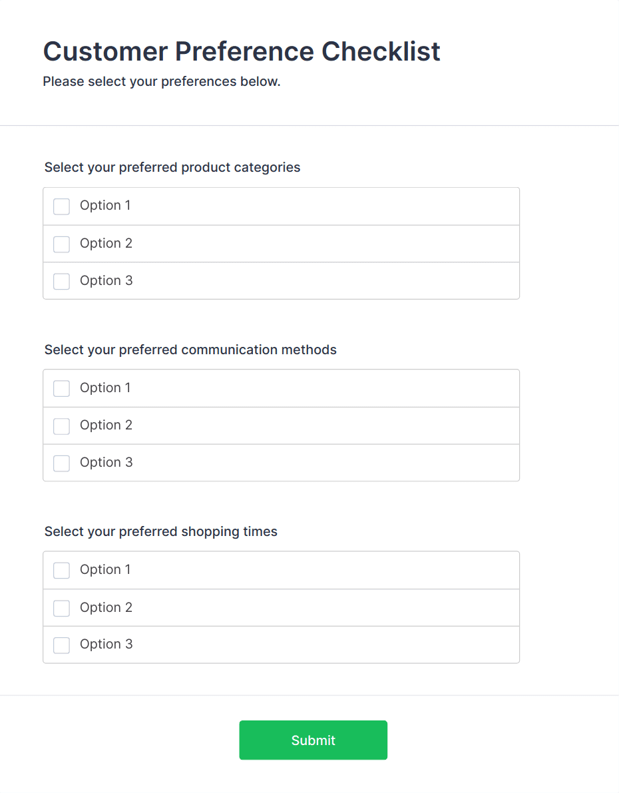Tick Option 1 checkbox for communication methods

click(61, 389)
